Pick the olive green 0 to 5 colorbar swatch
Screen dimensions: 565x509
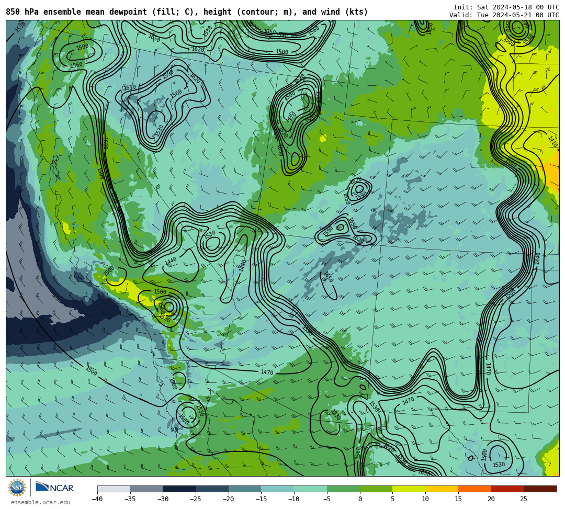pyautogui.click(x=376, y=489)
